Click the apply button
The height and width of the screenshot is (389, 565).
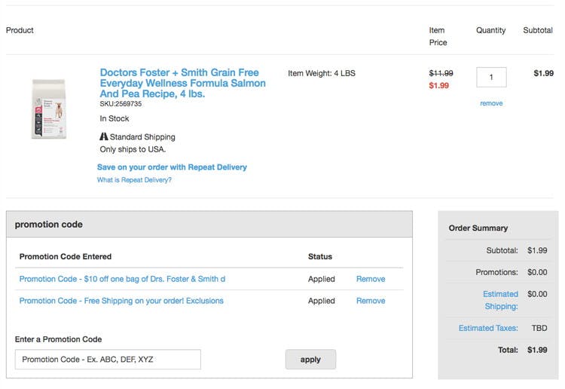tap(310, 359)
